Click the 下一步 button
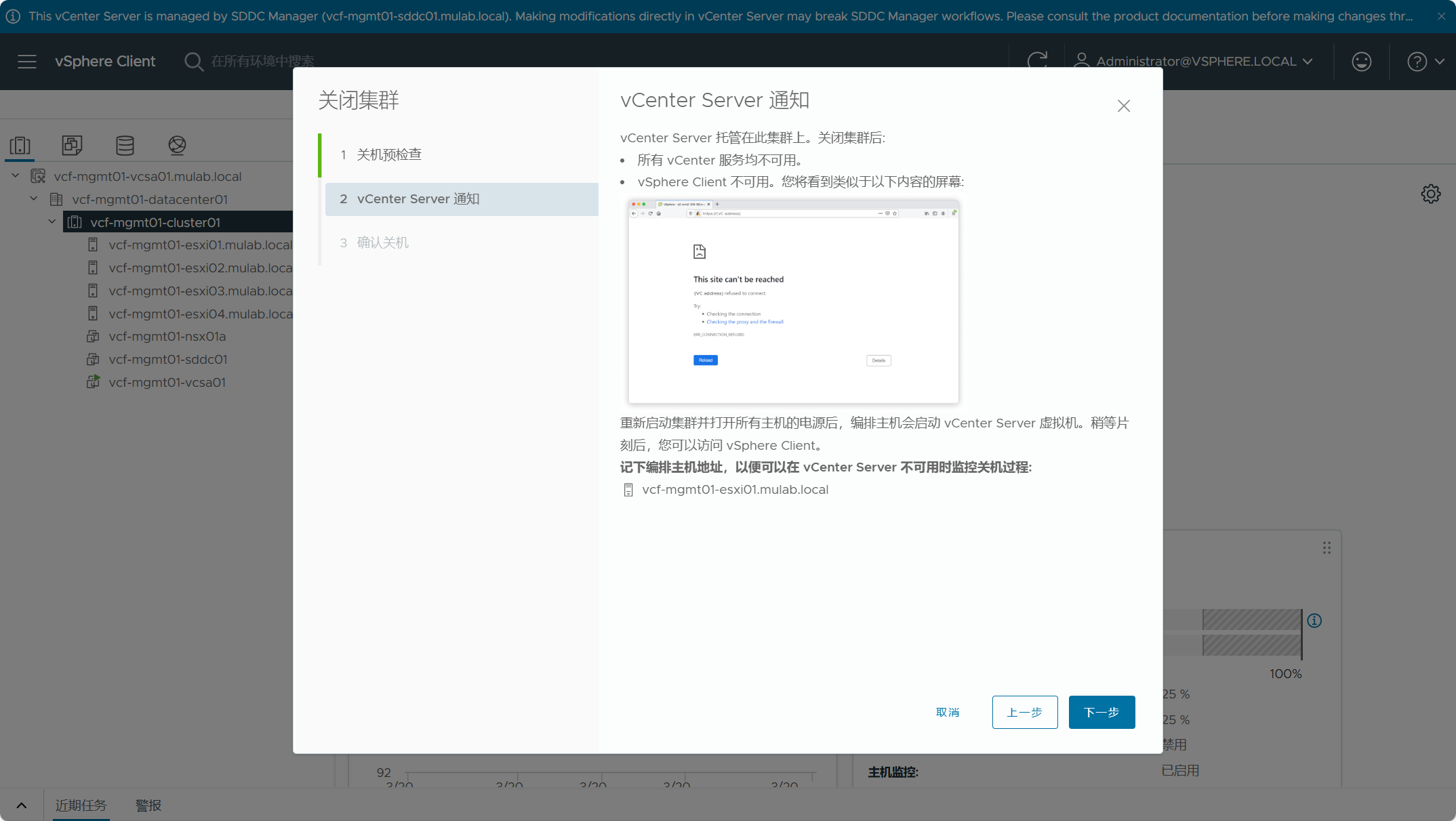Viewport: 1456px width, 821px height. coord(1101,712)
